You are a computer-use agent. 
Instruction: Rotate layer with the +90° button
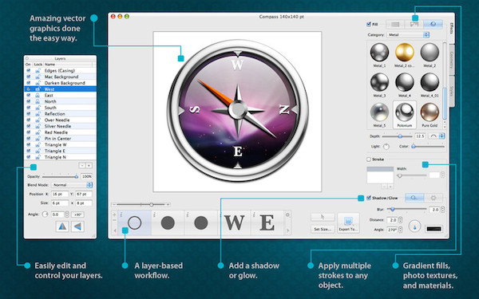(x=77, y=214)
